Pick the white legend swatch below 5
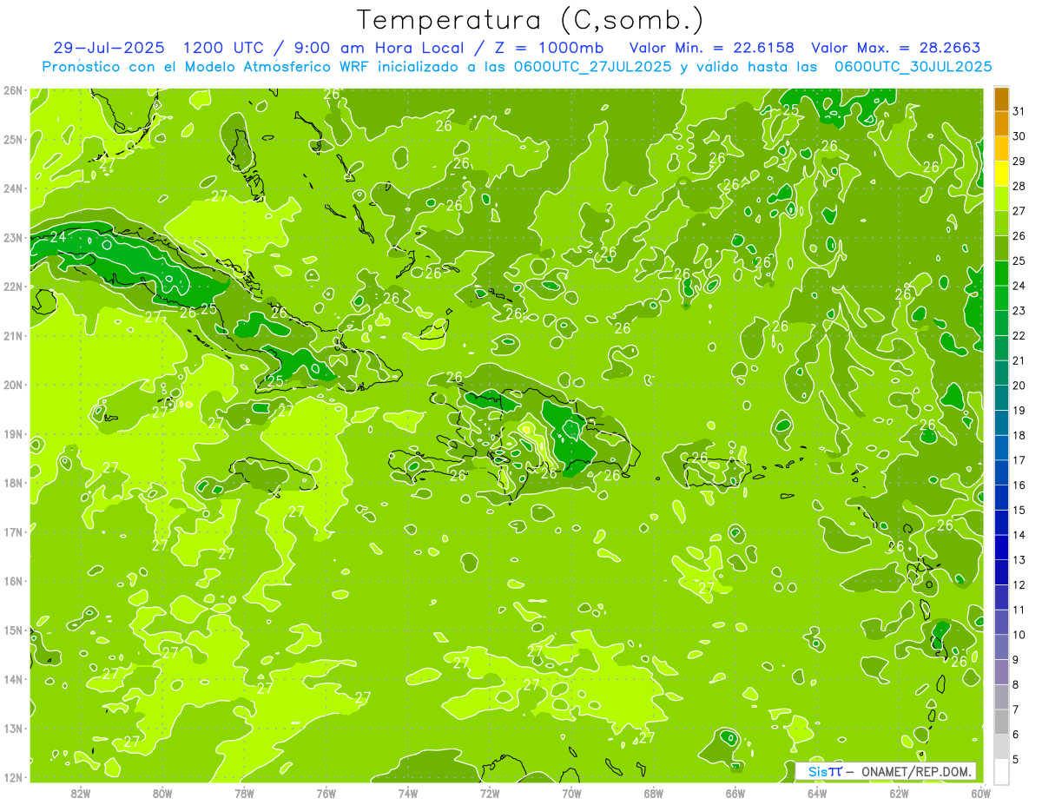Screen dimensions: 1042x805 point(1001,771)
